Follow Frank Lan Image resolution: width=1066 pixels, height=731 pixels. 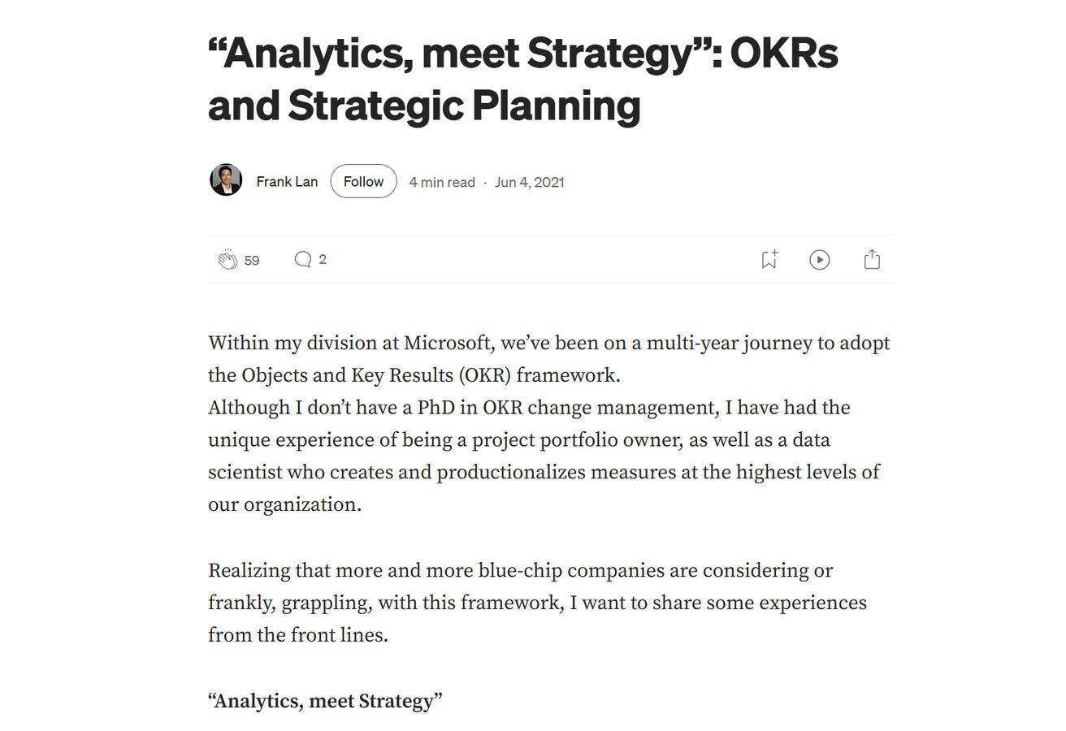click(x=363, y=181)
